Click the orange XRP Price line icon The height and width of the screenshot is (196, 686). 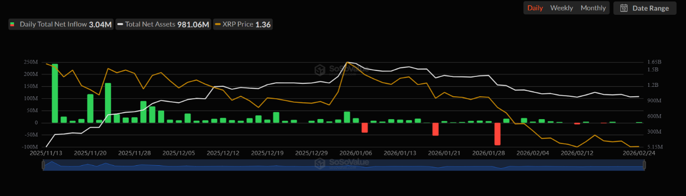coord(218,24)
